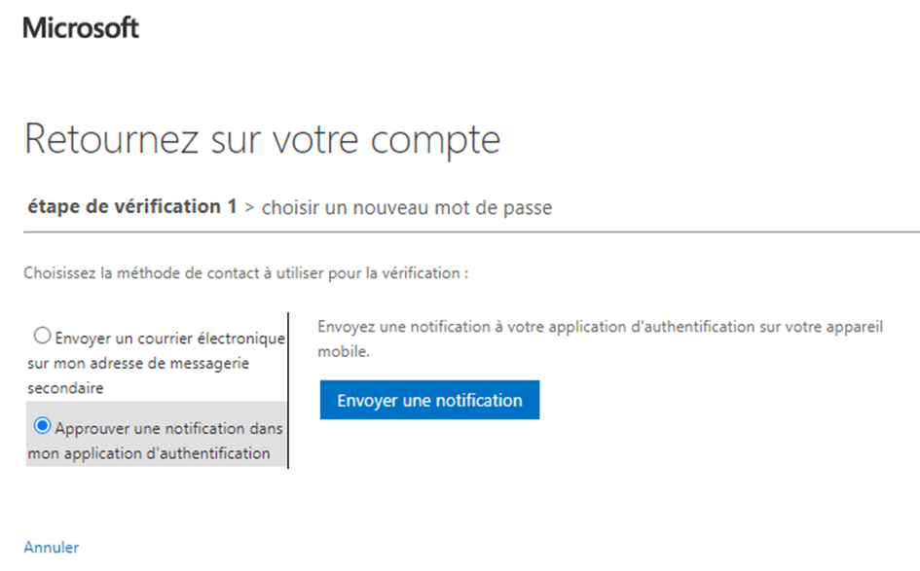Click the '>' separator between steps
The image size is (920, 571).
tap(249, 207)
